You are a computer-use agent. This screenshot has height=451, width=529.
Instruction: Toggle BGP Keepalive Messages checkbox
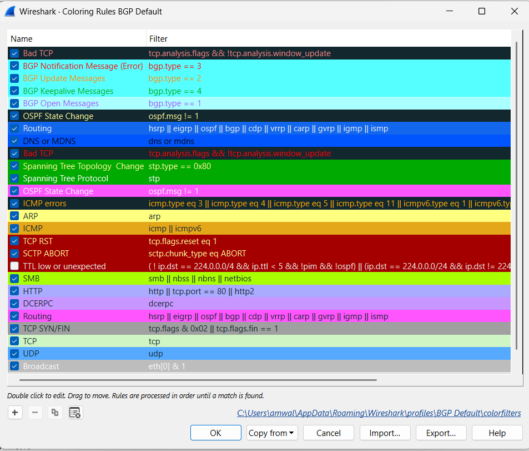14,91
